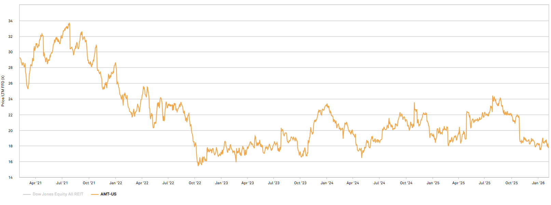
Task: Click the Oct '21 x-axis label
Action: (x=89, y=183)
